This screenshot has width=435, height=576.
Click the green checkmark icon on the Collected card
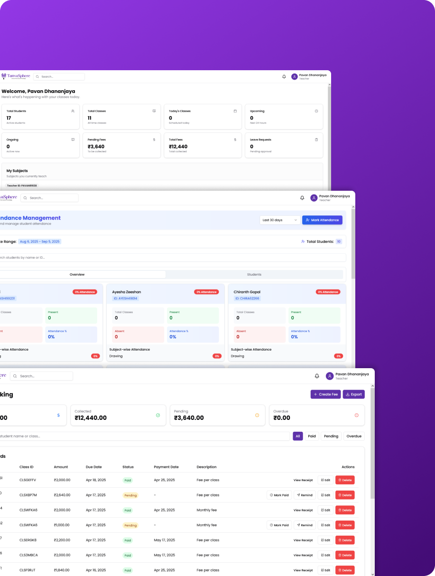(x=158, y=415)
